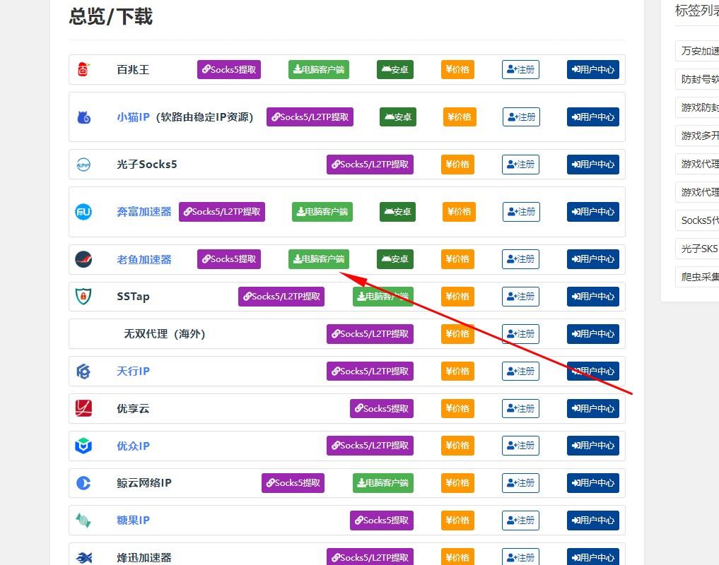Open 用户中心 for 无双代理 (海外)

coord(593,333)
